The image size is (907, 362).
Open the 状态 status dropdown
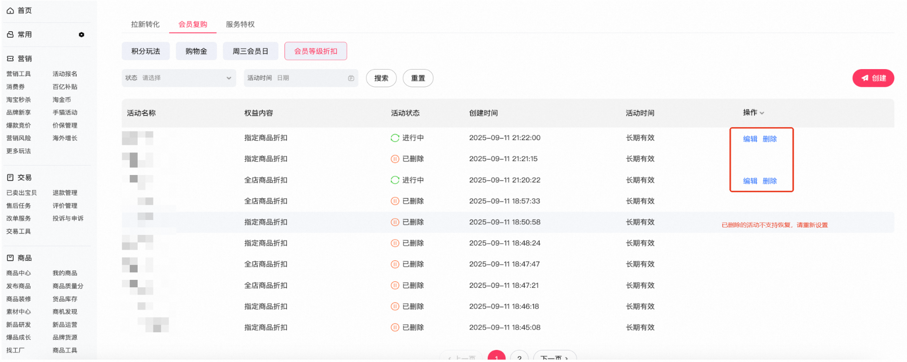(x=179, y=78)
